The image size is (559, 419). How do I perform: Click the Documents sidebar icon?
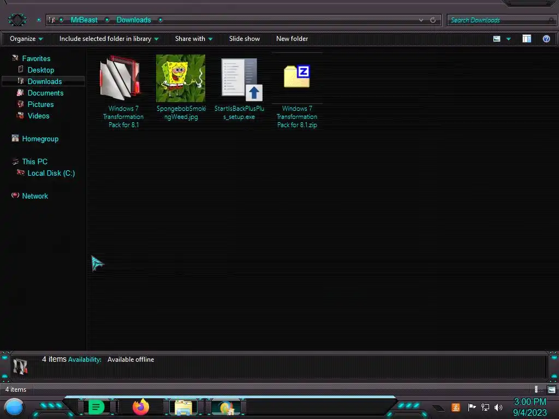(x=20, y=93)
